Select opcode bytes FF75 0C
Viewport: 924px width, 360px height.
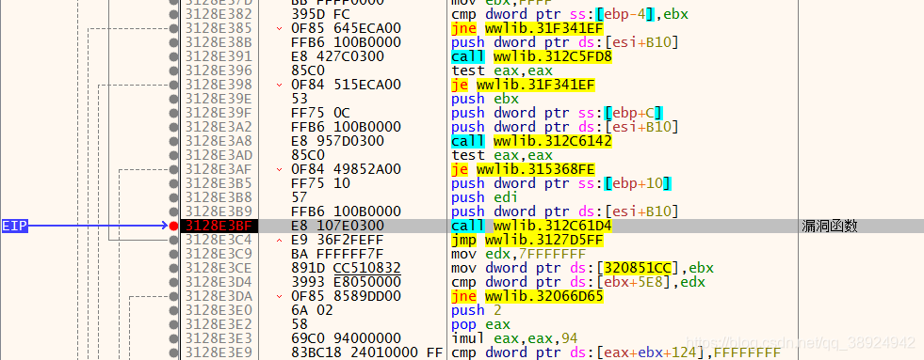320,113
